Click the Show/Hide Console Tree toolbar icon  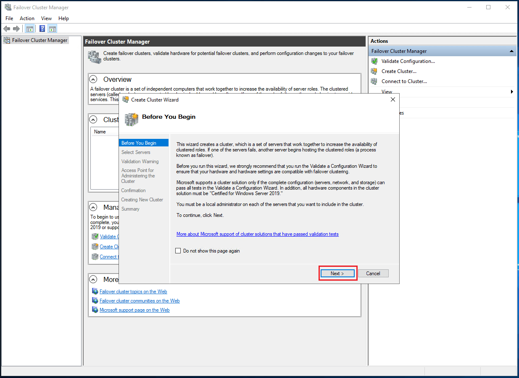click(30, 29)
